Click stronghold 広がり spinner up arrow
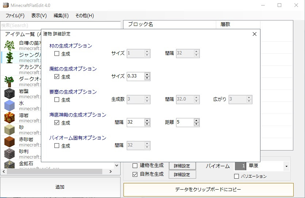Viewport: 305px width, 198px height. pyautogui.click(x=249, y=98)
